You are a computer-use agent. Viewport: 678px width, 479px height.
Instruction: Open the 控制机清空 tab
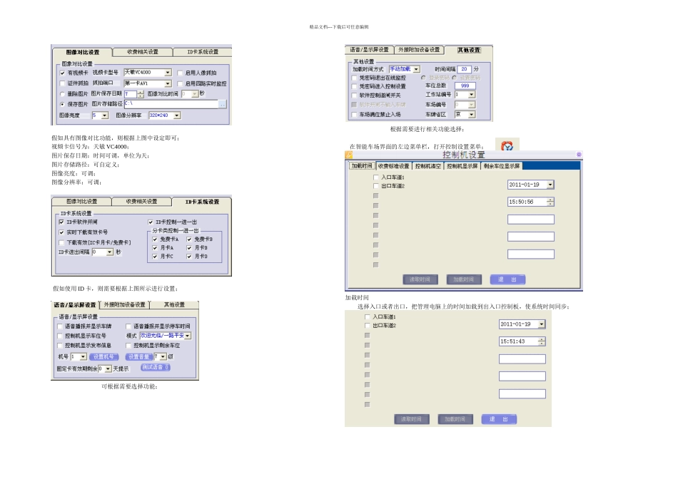(x=429, y=166)
